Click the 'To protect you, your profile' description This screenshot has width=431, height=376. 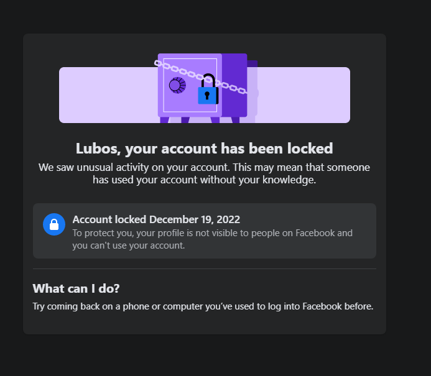(212, 233)
